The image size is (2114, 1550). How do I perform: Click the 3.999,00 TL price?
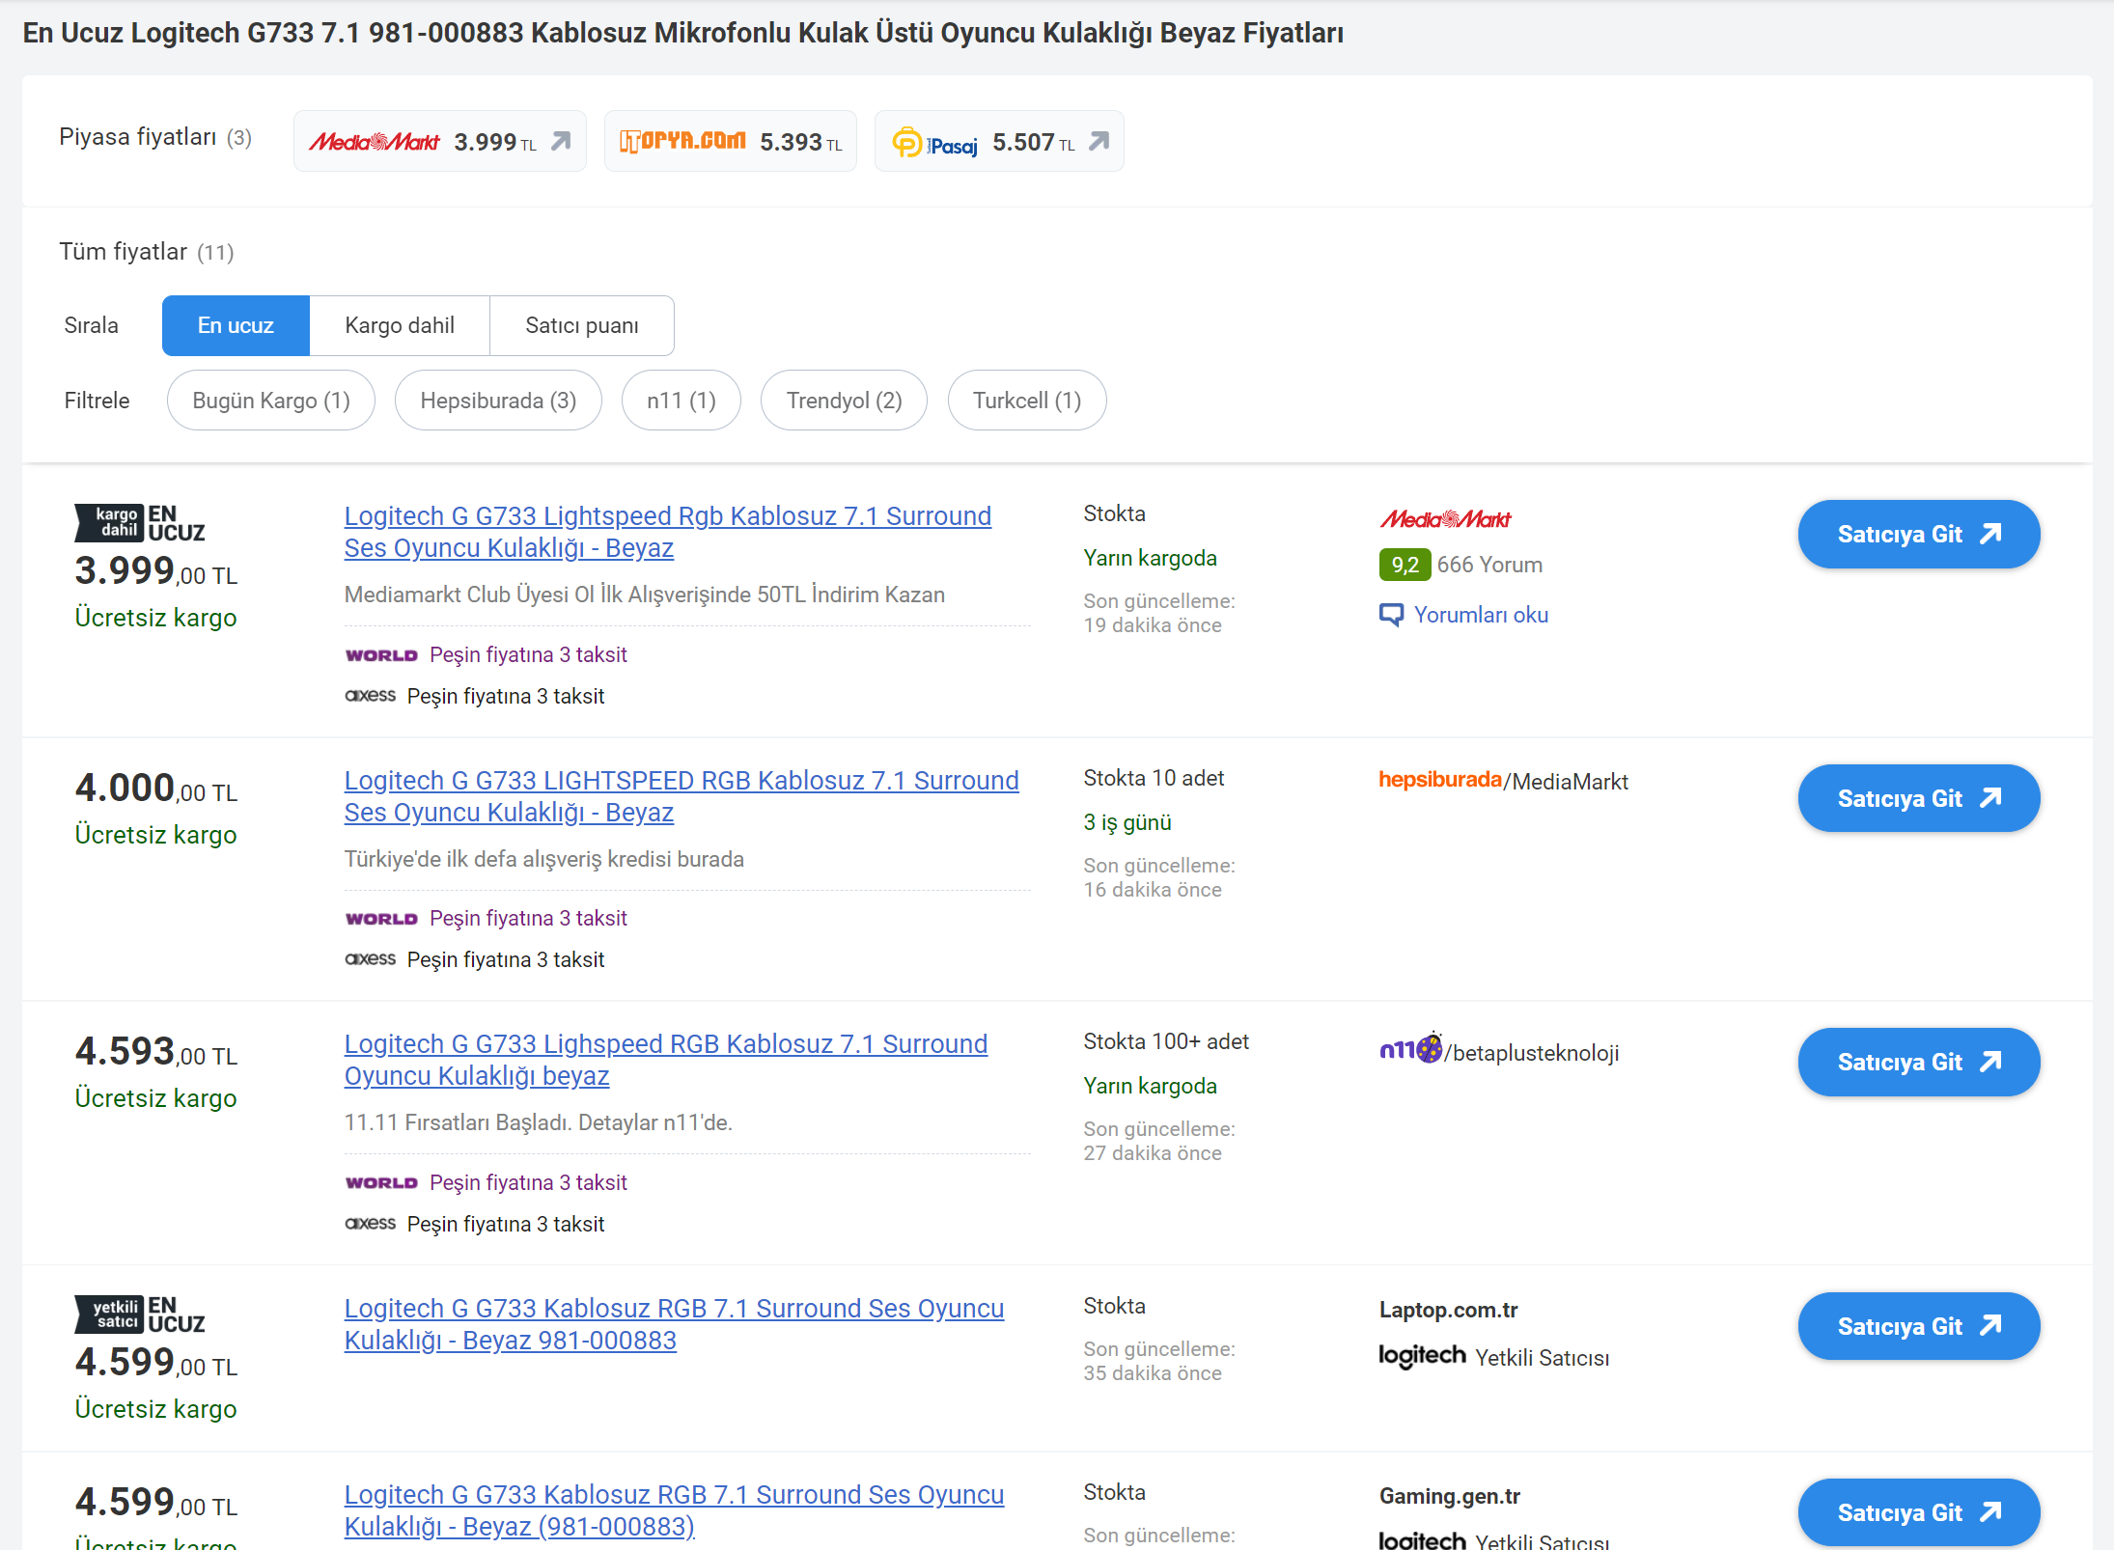pos(156,571)
